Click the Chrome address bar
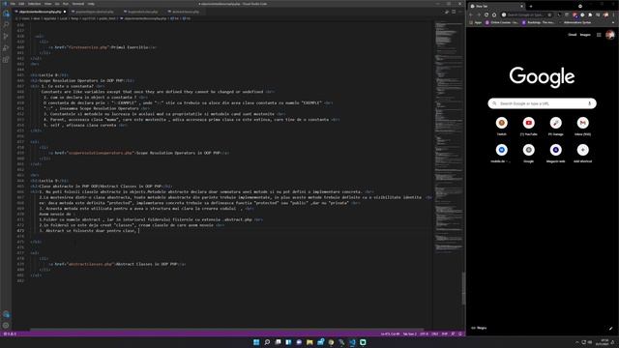This screenshot has width=619, height=348. tap(527, 14)
